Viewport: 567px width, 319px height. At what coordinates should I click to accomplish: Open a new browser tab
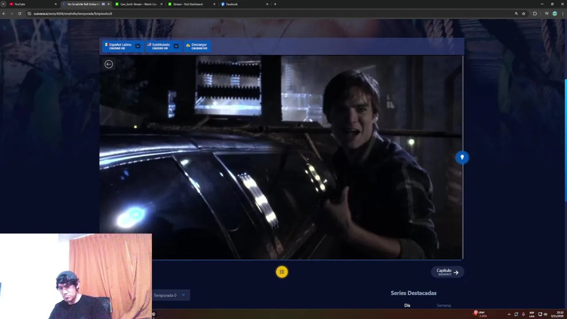coord(275,4)
